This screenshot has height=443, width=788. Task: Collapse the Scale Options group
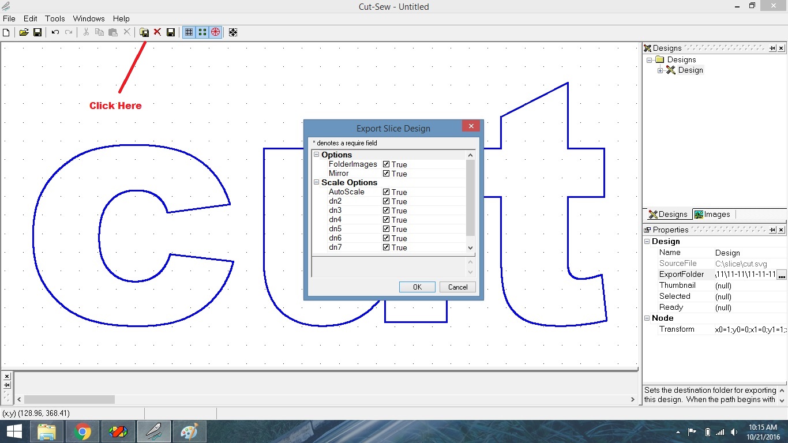tap(316, 182)
